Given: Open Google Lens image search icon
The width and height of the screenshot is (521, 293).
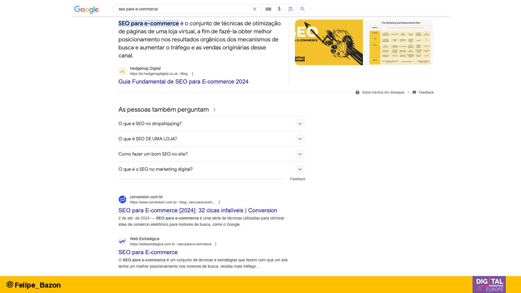Looking at the screenshot, I should tap(291, 9).
